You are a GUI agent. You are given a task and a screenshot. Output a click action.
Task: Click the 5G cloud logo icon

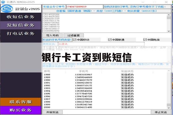pyautogui.click(x=7, y=9)
